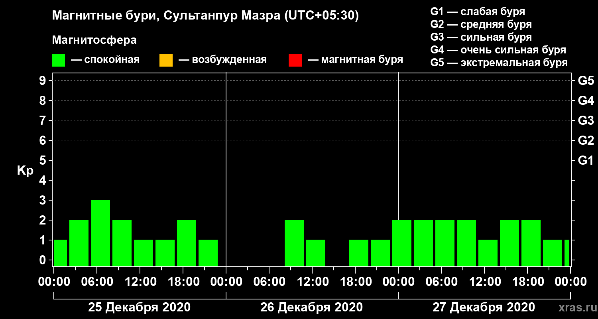Click the "G3 — сильная буря" line

pyautogui.click(x=481, y=37)
